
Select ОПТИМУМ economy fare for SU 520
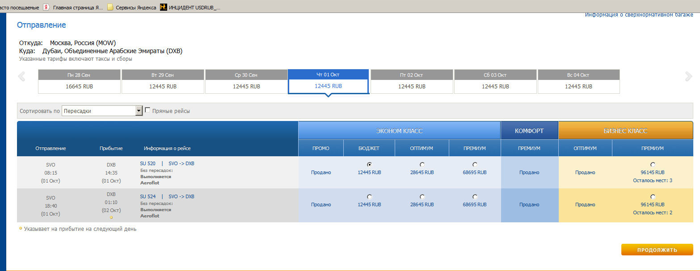(422, 164)
